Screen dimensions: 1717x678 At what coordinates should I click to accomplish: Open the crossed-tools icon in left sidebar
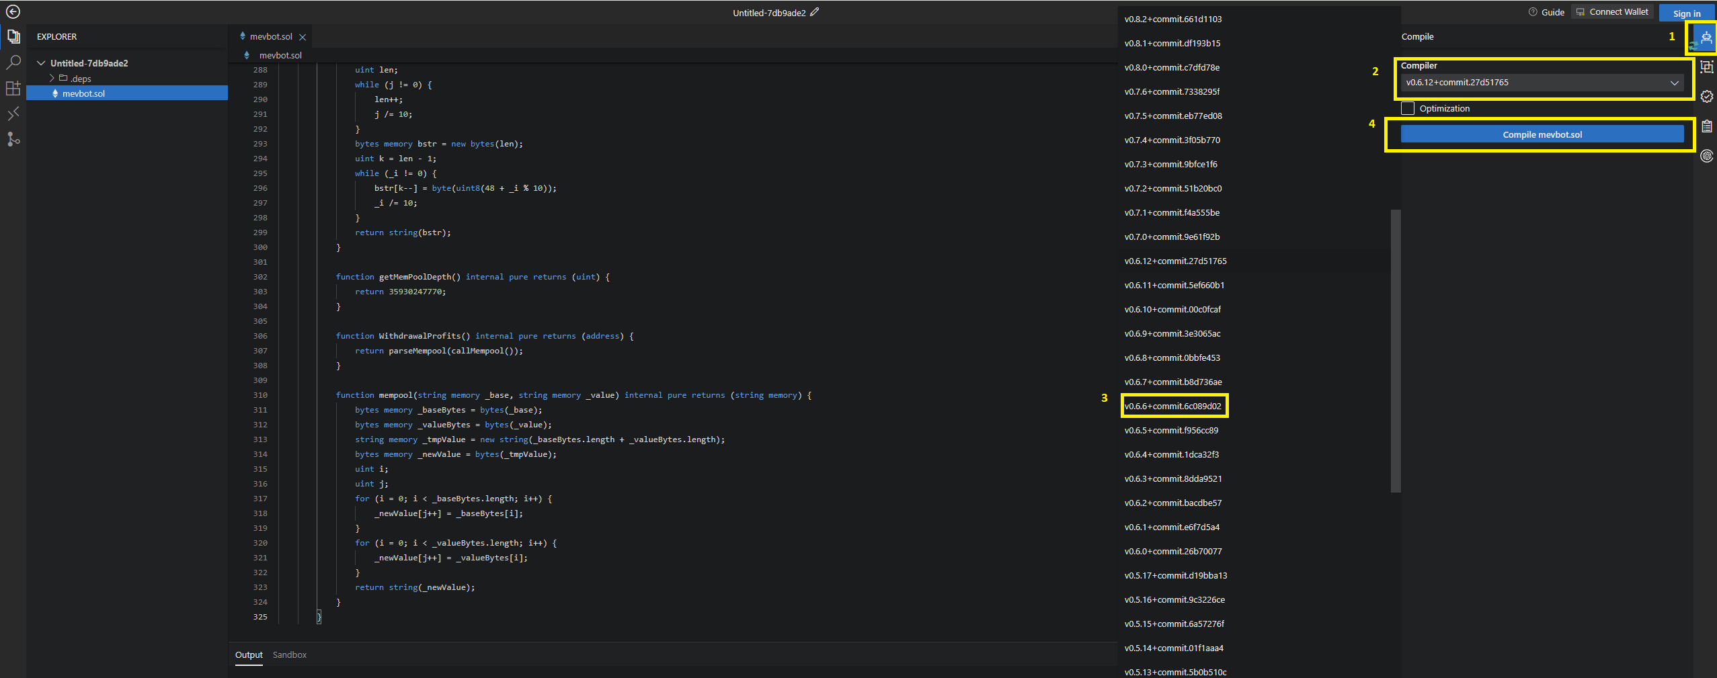[13, 114]
